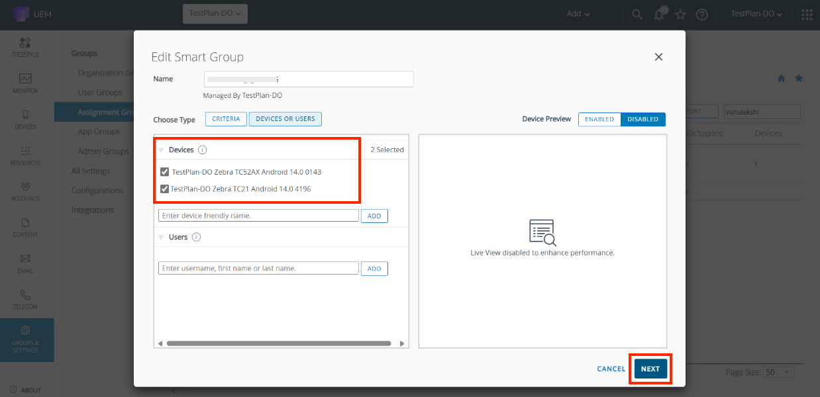The image size is (820, 397).
Task: Click the Next button
Action: coord(650,369)
